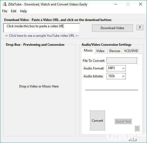Screen dimensions: 147x143
Task: Click the question mark help button beside Download Video
Action: click(140, 28)
